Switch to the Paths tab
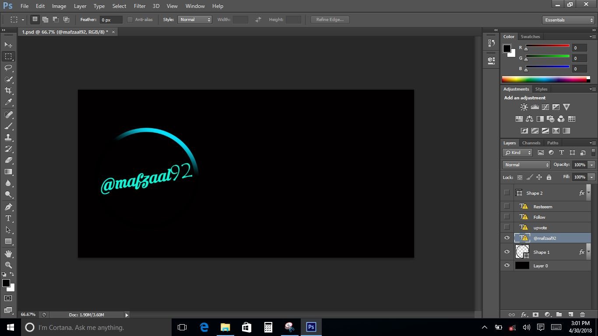Image resolution: width=598 pixels, height=336 pixels. point(552,143)
